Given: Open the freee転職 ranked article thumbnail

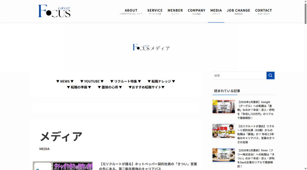Looking at the screenshot, I should click(x=224, y=155).
